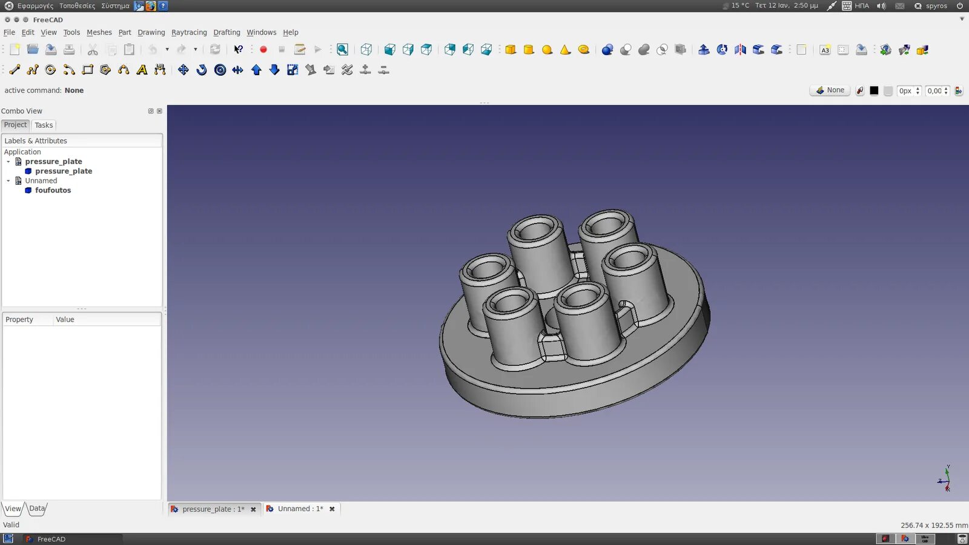Open a document with folder icon
Viewport: 969px width, 545px height.
tap(33, 50)
